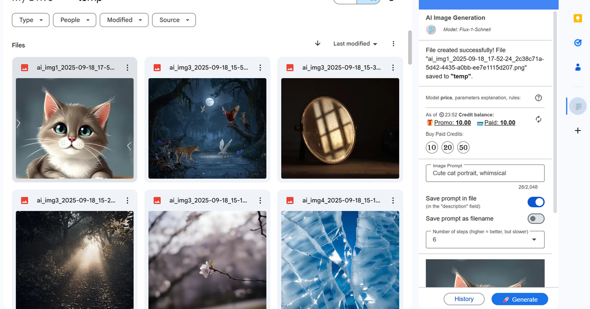
Task: Open help for model price and rules
Action: (x=538, y=97)
